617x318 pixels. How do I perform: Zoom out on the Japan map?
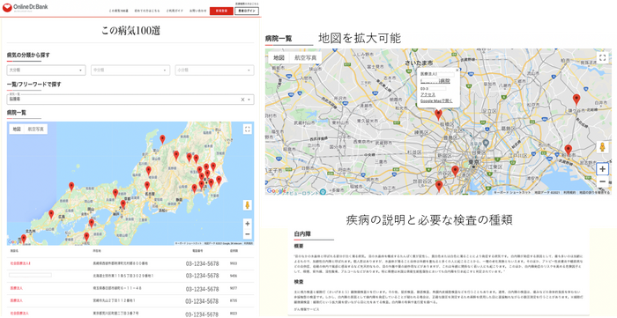coord(247,234)
